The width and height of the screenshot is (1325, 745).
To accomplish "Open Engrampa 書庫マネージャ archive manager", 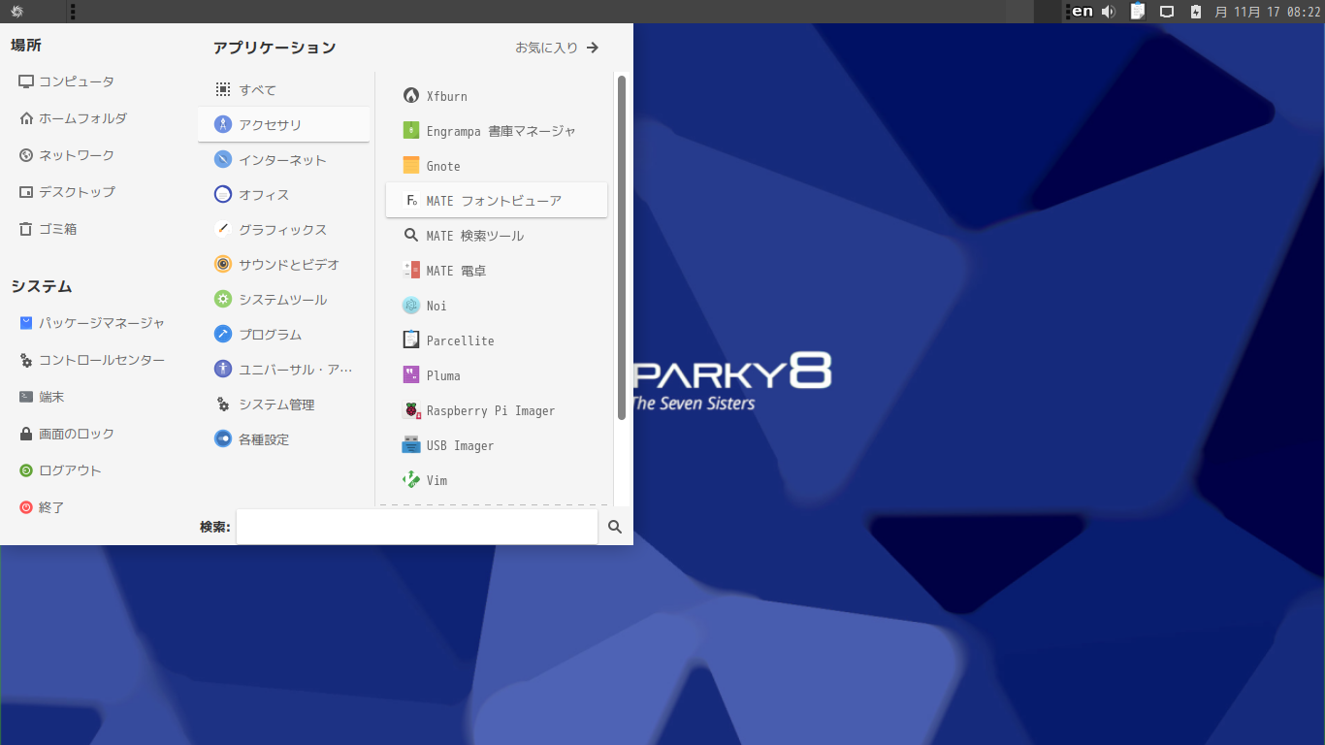I will (x=497, y=131).
